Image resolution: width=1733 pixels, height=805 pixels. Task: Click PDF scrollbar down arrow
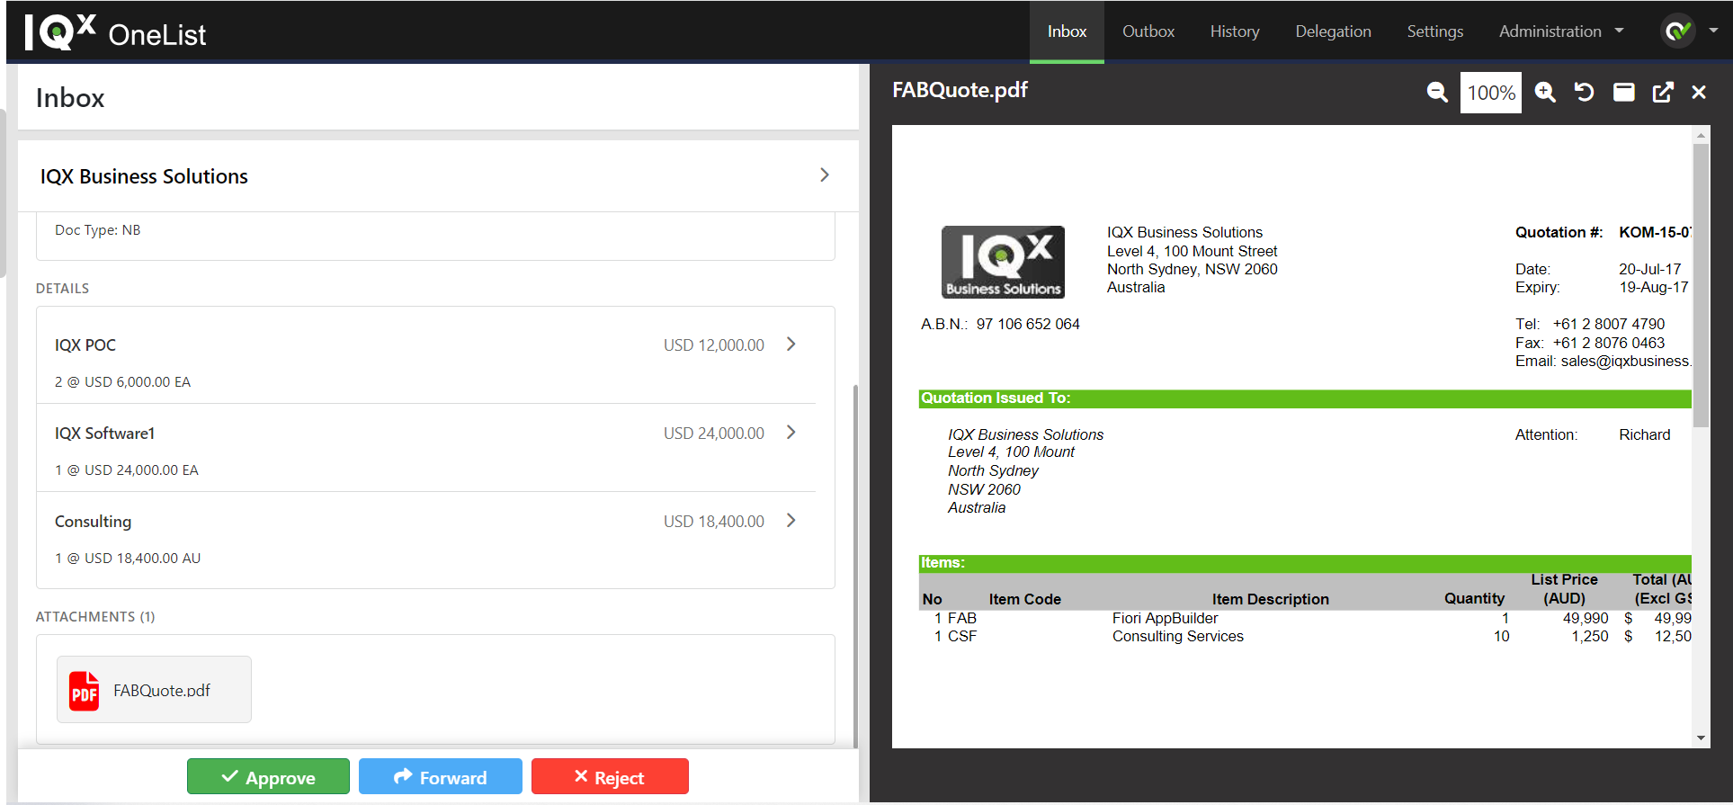pyautogui.click(x=1701, y=738)
